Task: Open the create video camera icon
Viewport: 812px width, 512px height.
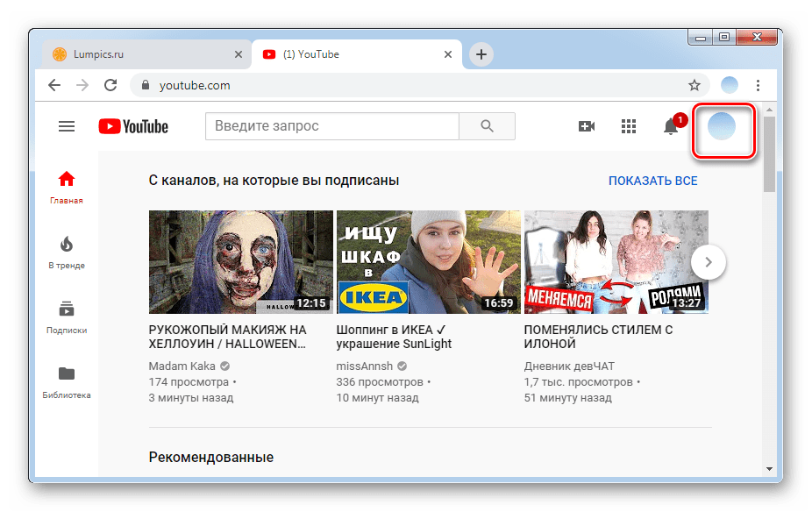Action: tap(587, 126)
